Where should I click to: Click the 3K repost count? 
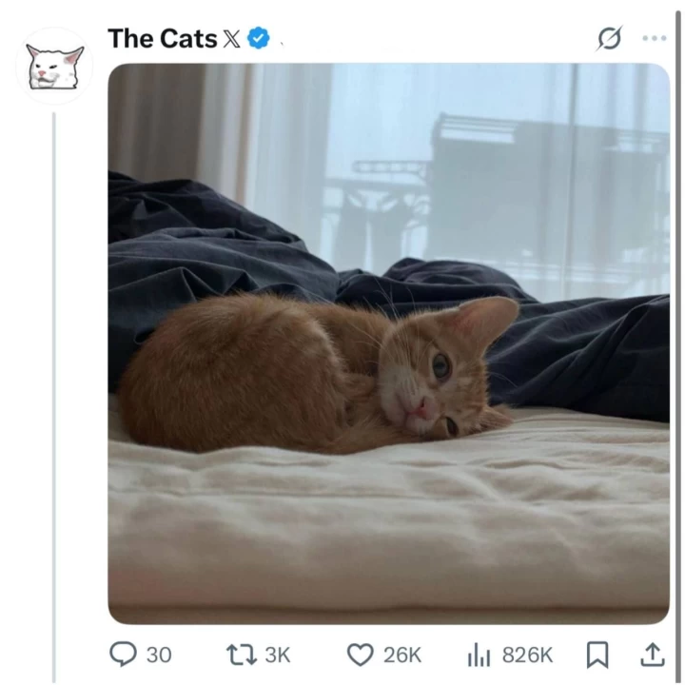pyautogui.click(x=277, y=655)
